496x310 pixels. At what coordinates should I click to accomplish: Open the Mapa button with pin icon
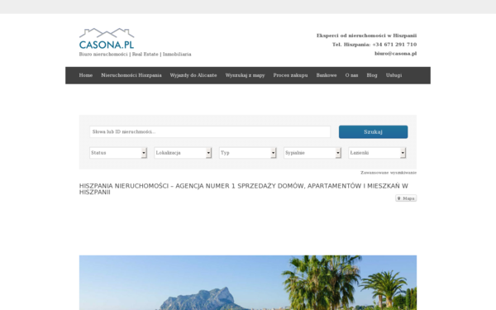406,198
